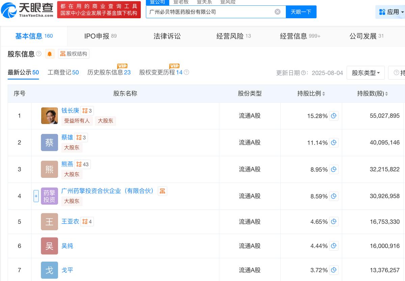
Task: Click help icon next to 股权变更历程 14
Action: [186, 72]
